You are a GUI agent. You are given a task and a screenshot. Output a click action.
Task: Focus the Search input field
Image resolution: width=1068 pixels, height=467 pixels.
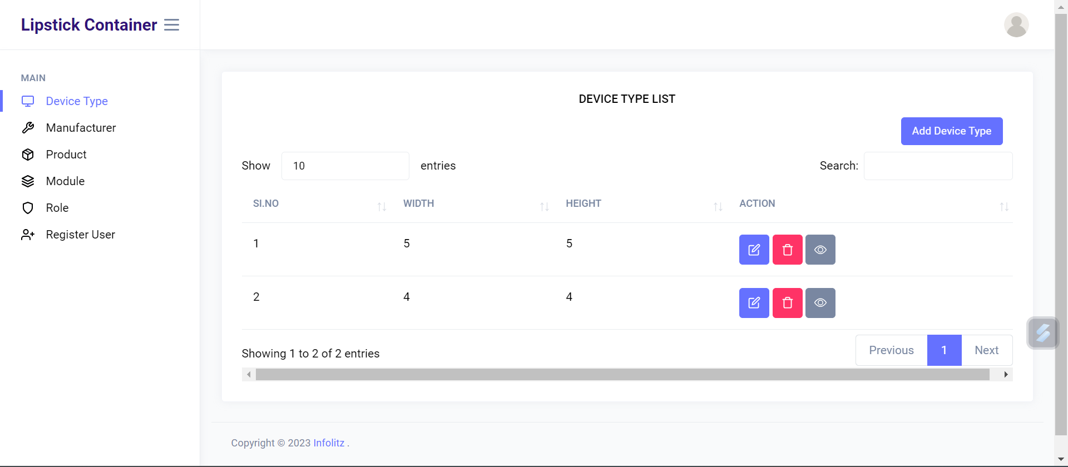[938, 166]
